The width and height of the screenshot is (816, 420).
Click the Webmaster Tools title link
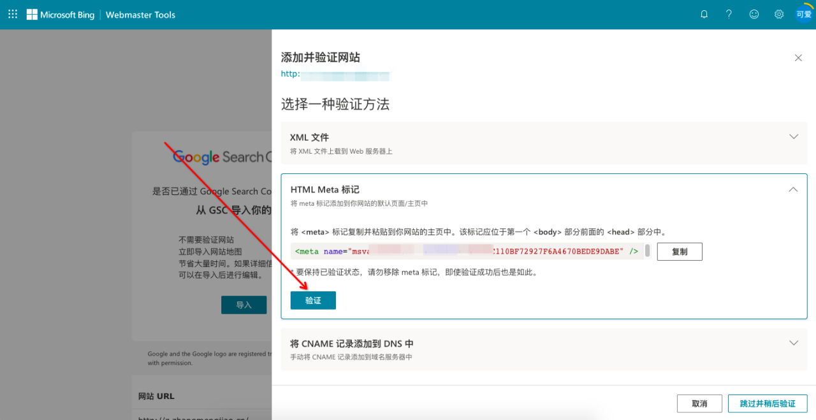coord(140,15)
